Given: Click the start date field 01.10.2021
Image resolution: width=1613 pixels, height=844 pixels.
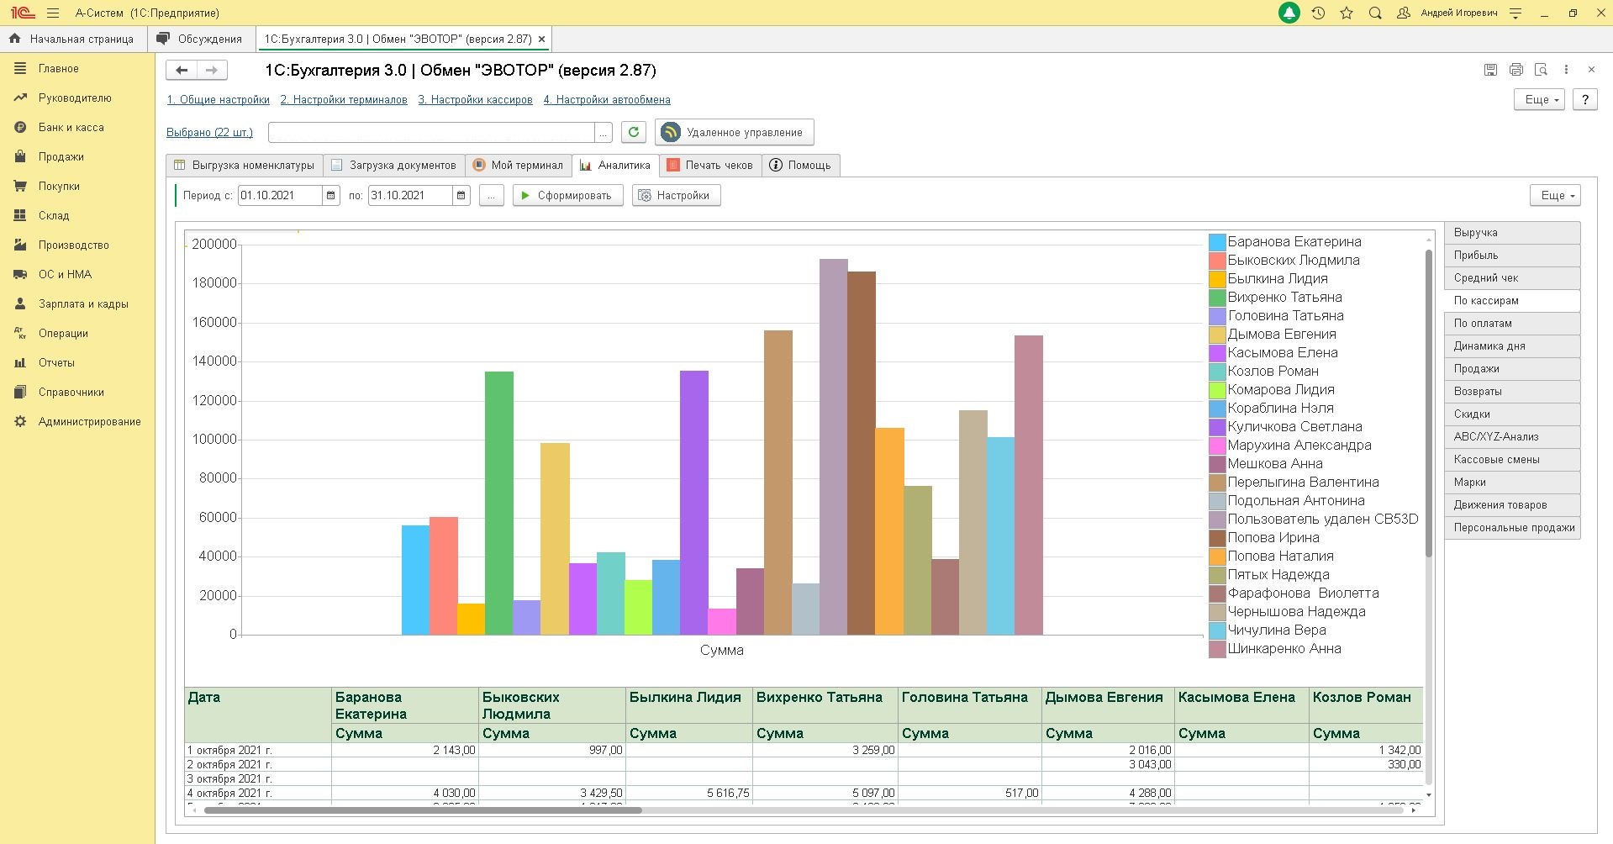Looking at the screenshot, I should [x=280, y=195].
